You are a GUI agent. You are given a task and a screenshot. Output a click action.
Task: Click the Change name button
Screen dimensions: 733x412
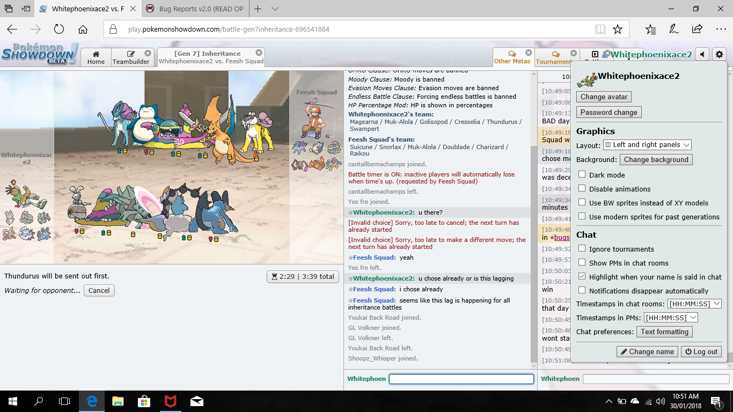coord(647,351)
